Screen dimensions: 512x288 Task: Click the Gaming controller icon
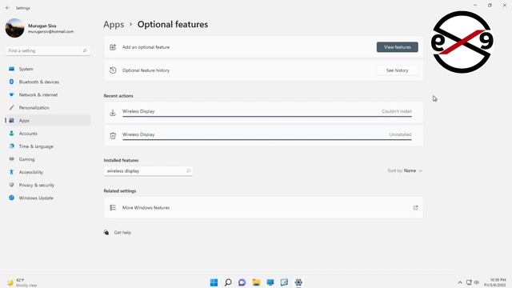point(11,159)
